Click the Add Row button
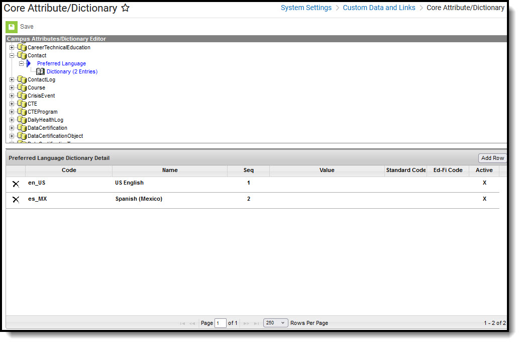This screenshot has width=521, height=344. pyautogui.click(x=492, y=158)
